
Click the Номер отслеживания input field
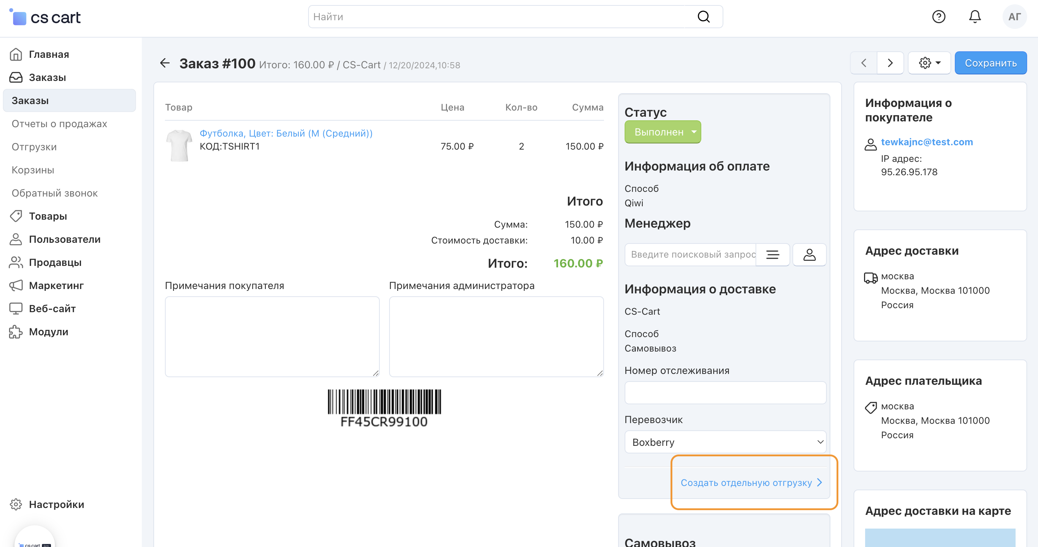pos(725,392)
